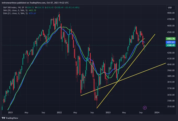Click the 2023 label on time axis

[x=108, y=112]
